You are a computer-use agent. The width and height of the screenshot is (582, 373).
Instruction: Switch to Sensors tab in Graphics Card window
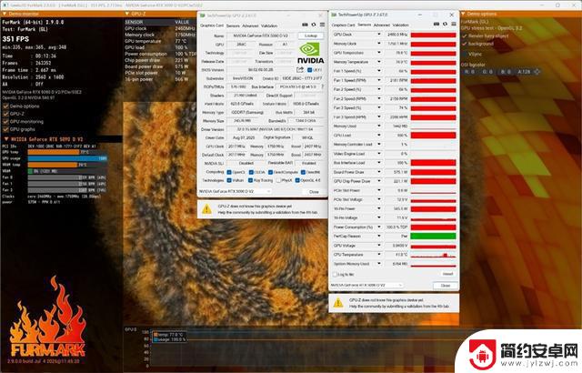(x=233, y=26)
